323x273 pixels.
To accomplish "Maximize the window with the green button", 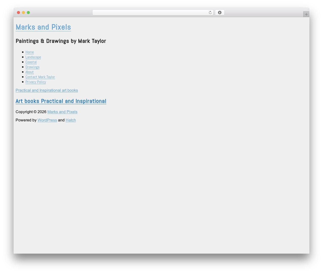I will (x=28, y=13).
